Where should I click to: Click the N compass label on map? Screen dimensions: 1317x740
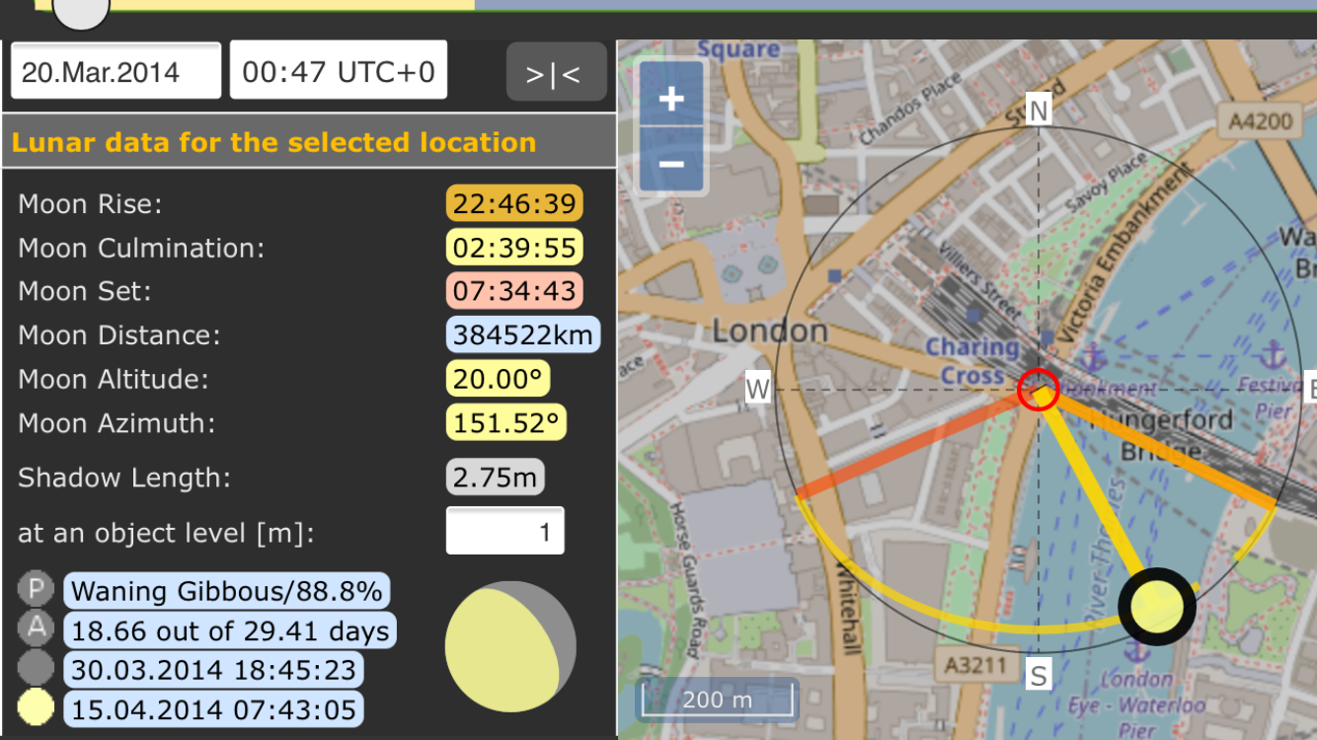point(1039,111)
